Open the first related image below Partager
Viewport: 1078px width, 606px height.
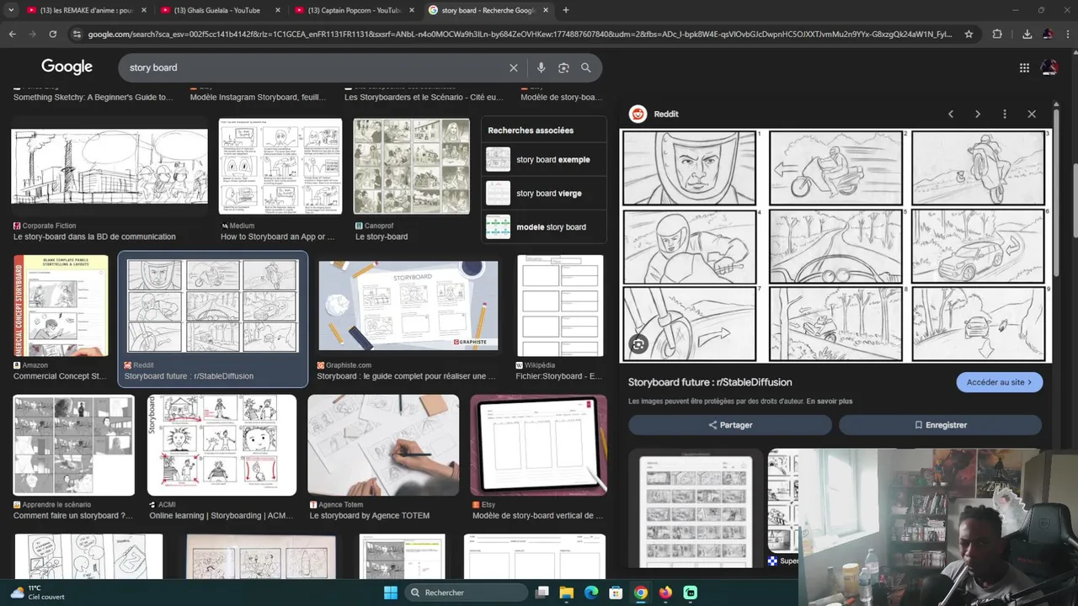point(696,511)
